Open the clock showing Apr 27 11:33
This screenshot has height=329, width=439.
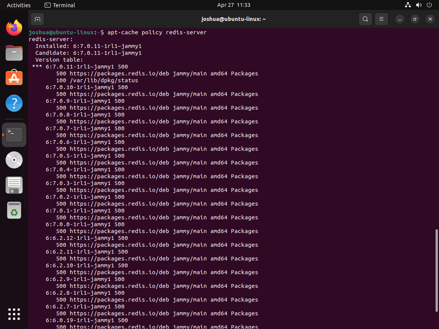[x=234, y=5]
